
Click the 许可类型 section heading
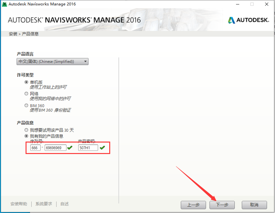[25, 75]
